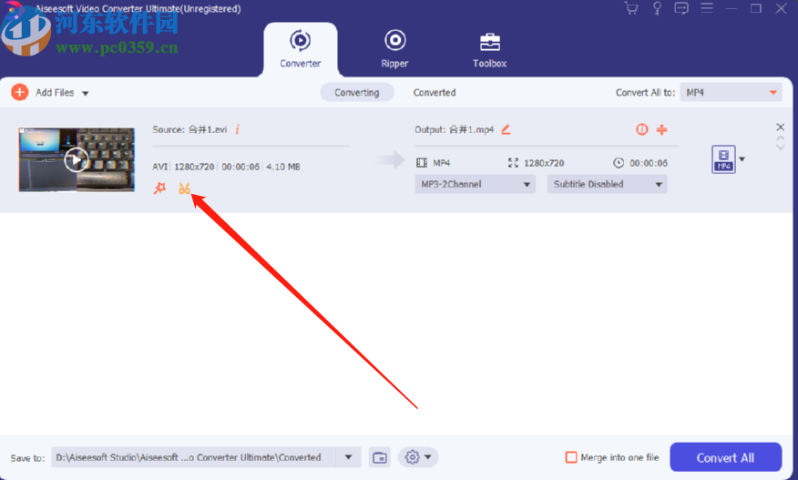Screen dimensions: 798x480
Task: Click the Source: 合并1.avi file name
Action: (189, 130)
